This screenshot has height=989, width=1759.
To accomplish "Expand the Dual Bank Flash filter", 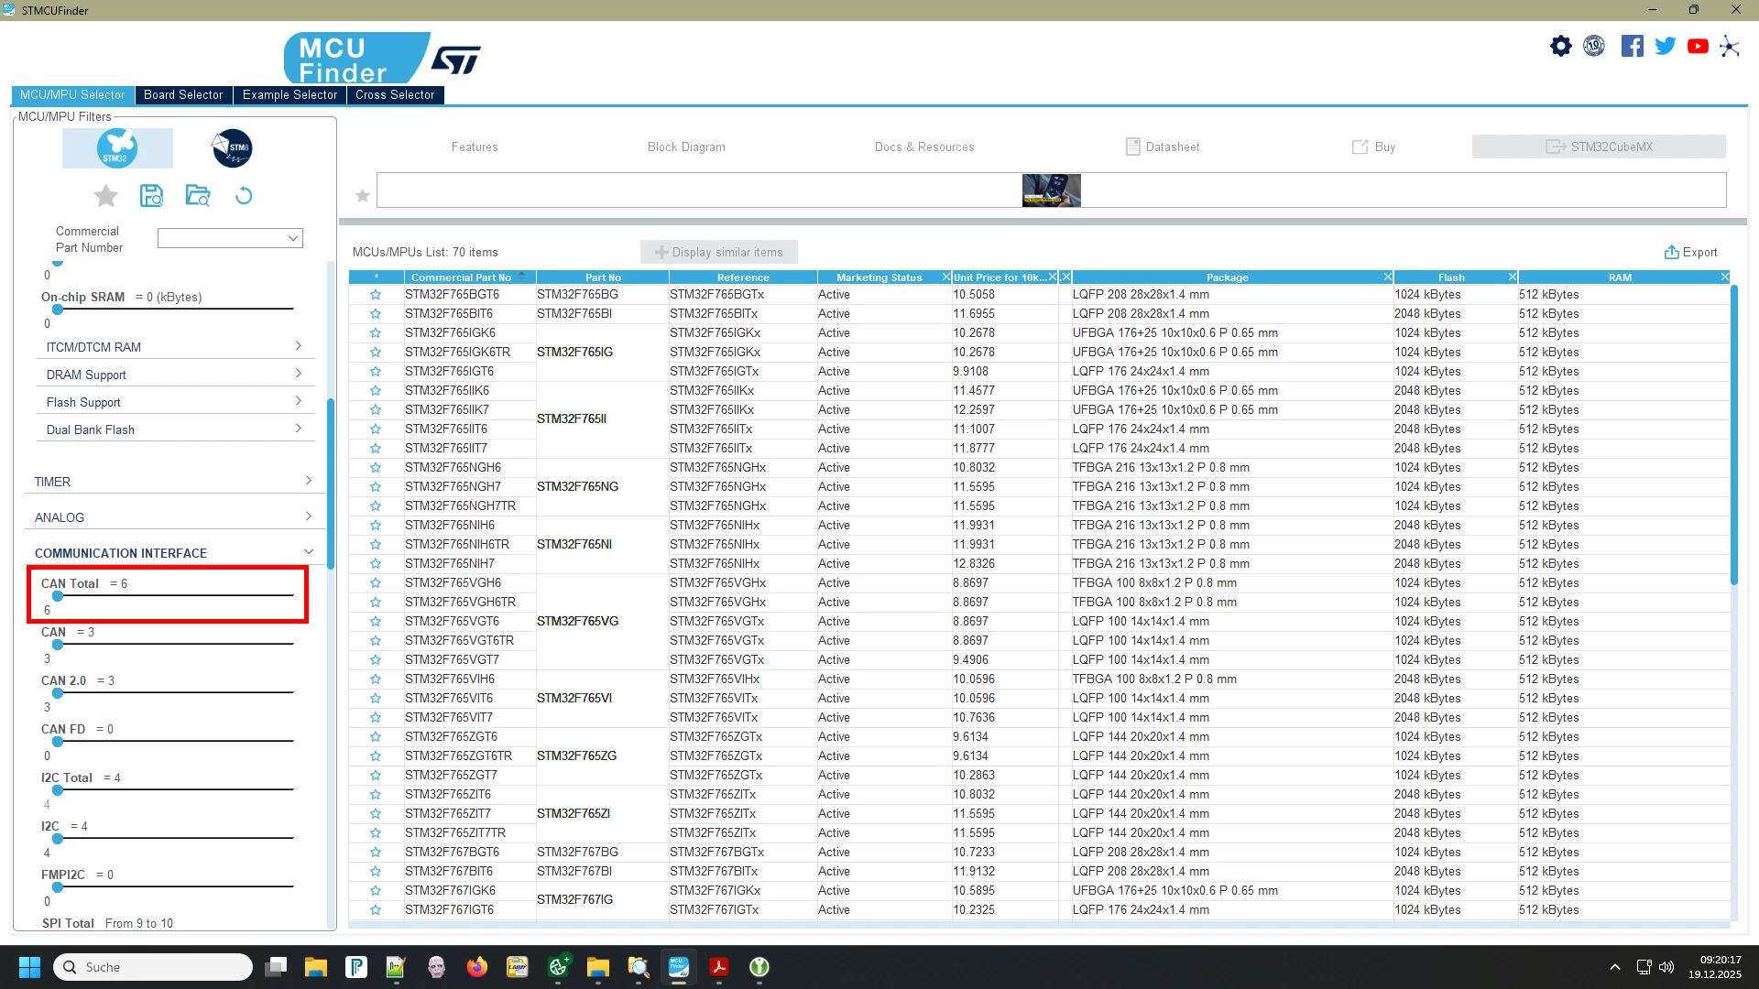I will 174,429.
